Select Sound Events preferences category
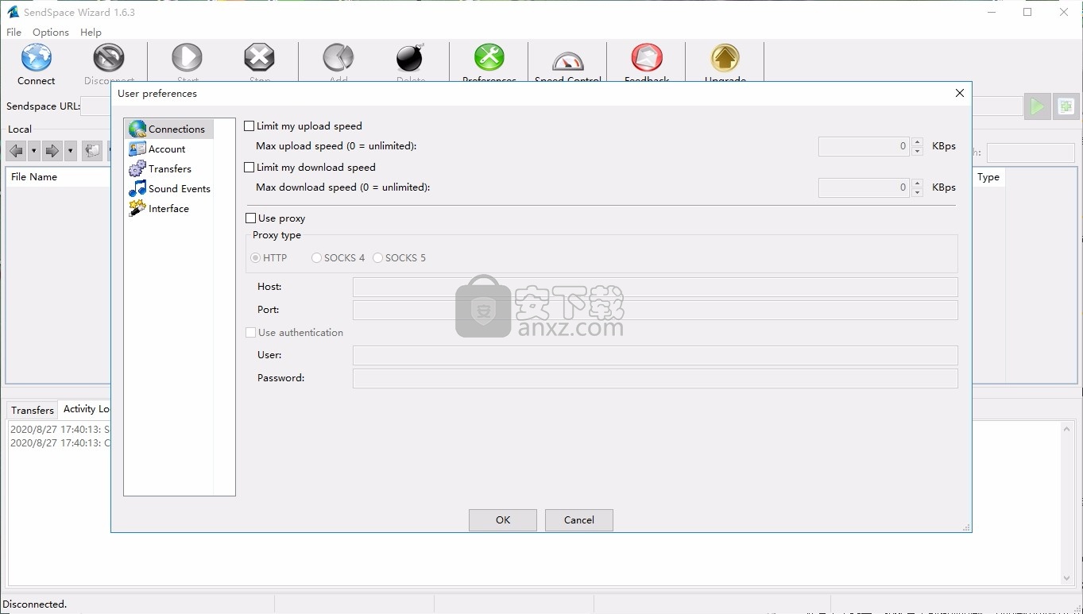The height and width of the screenshot is (614, 1083). 169,188
